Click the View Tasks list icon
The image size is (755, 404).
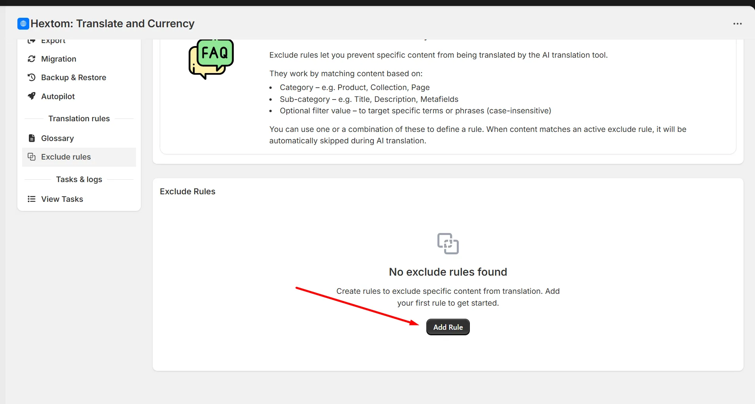click(32, 199)
